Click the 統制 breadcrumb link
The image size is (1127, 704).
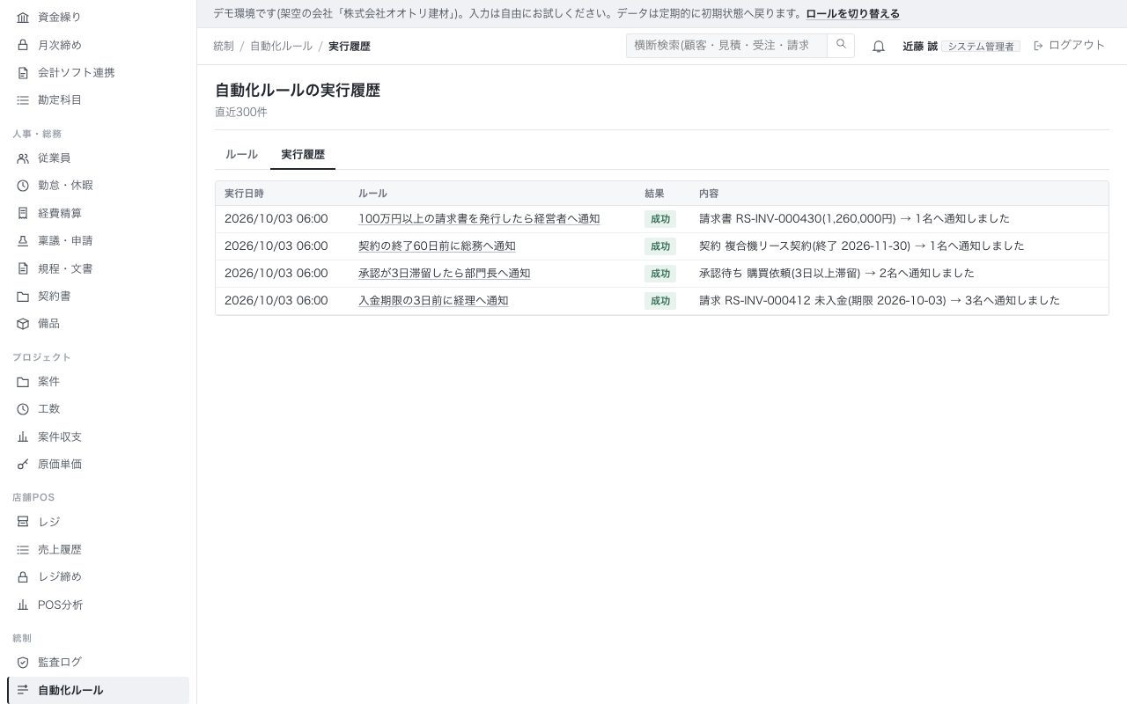[x=224, y=46]
